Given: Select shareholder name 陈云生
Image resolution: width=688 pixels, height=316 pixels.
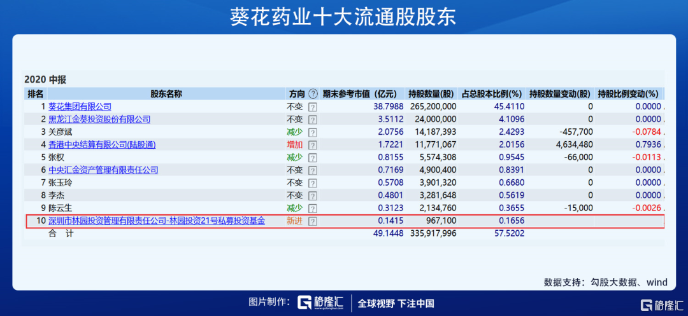Looking at the screenshot, I should [x=59, y=209].
